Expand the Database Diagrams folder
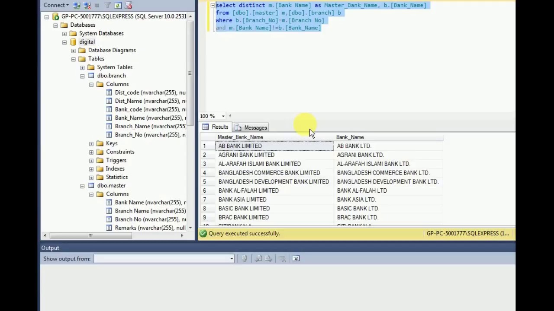554x311 pixels. 74,51
